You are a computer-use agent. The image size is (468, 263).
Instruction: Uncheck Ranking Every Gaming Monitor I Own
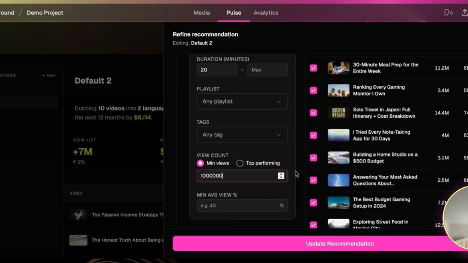point(313,91)
